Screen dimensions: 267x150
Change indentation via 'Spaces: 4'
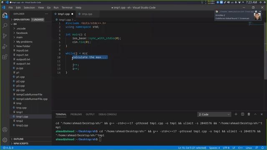(x=214, y=148)
